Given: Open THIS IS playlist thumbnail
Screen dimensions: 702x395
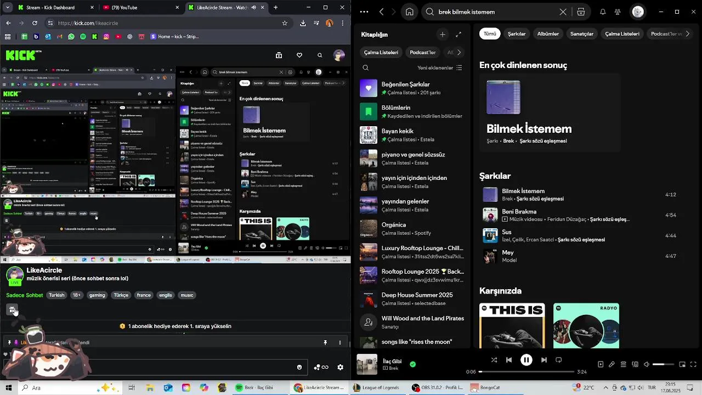Looking at the screenshot, I should pos(512,326).
